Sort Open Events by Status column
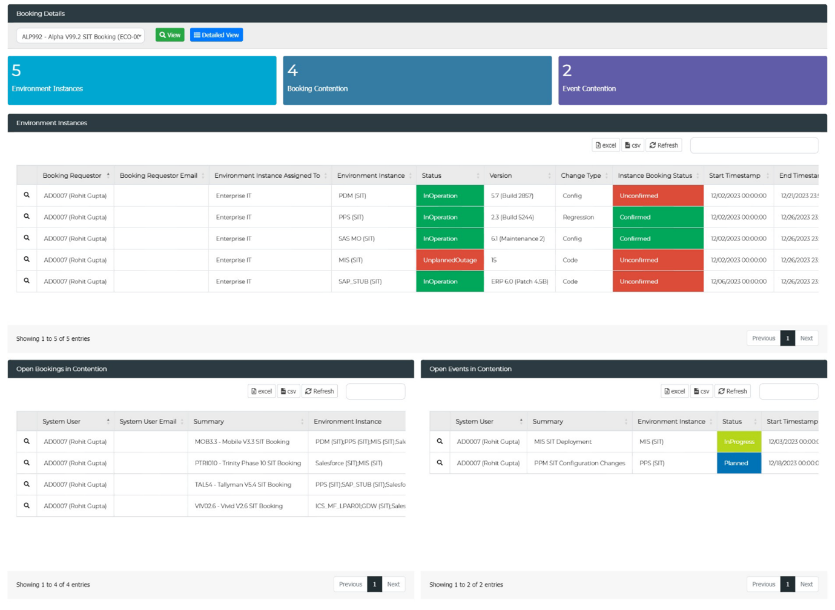The width and height of the screenshot is (835, 610). click(x=739, y=421)
